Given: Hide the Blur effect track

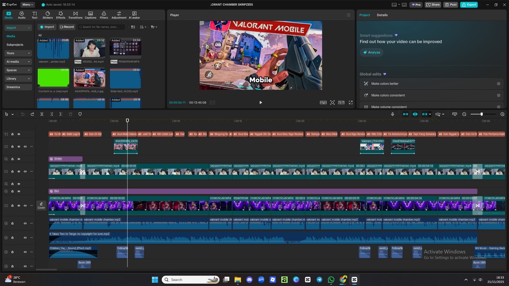Looking at the screenshot, I should [x=19, y=191].
